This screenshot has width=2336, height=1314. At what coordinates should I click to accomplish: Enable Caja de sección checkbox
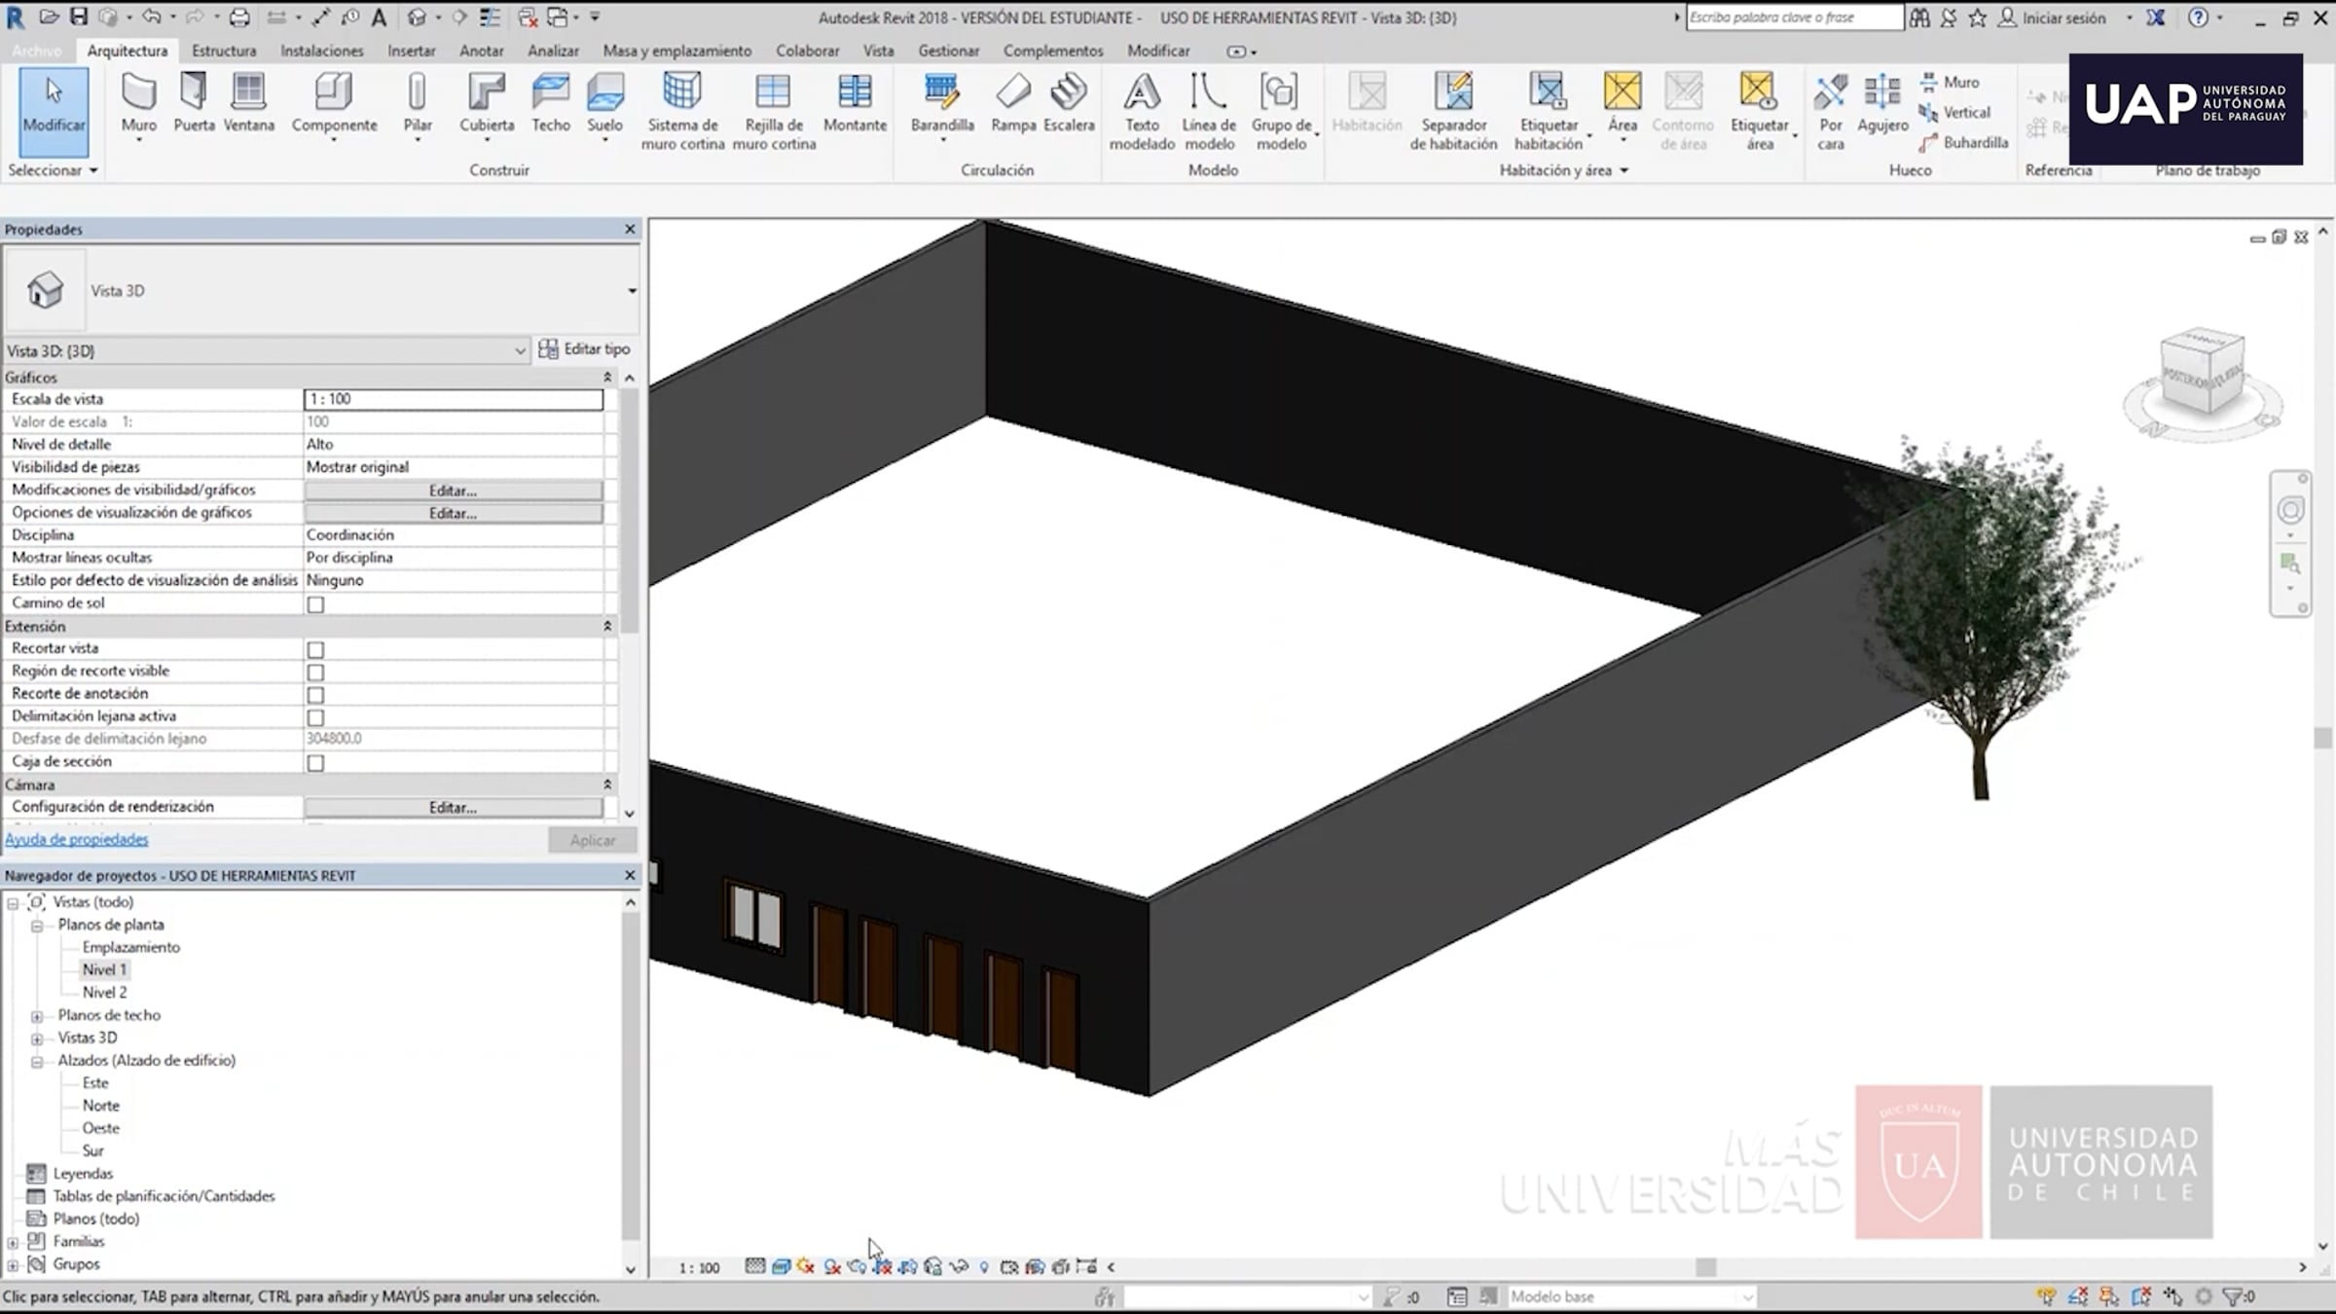pyautogui.click(x=315, y=763)
